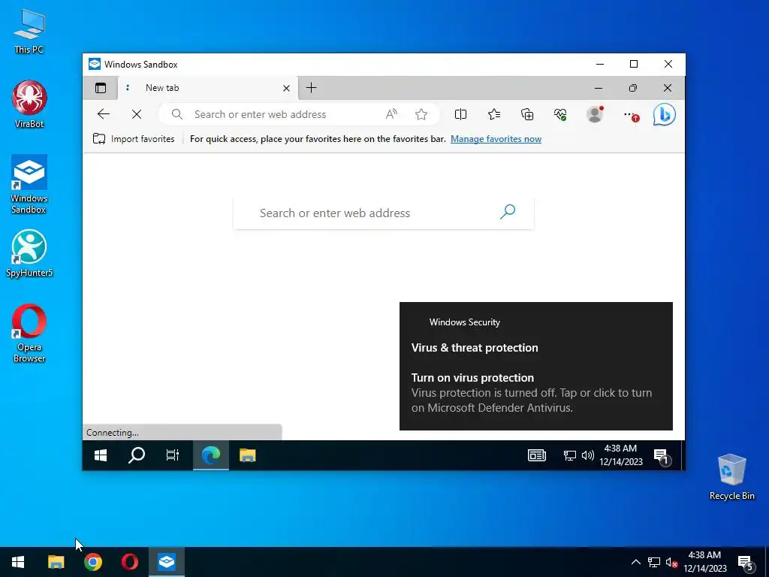Select the Windows Sandbox desktop shortcut
Image resolution: width=769 pixels, height=577 pixels.
point(29,184)
